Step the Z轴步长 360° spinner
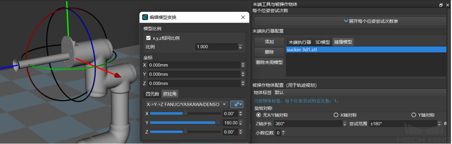This screenshot has height=144, width=452. point(344,124)
